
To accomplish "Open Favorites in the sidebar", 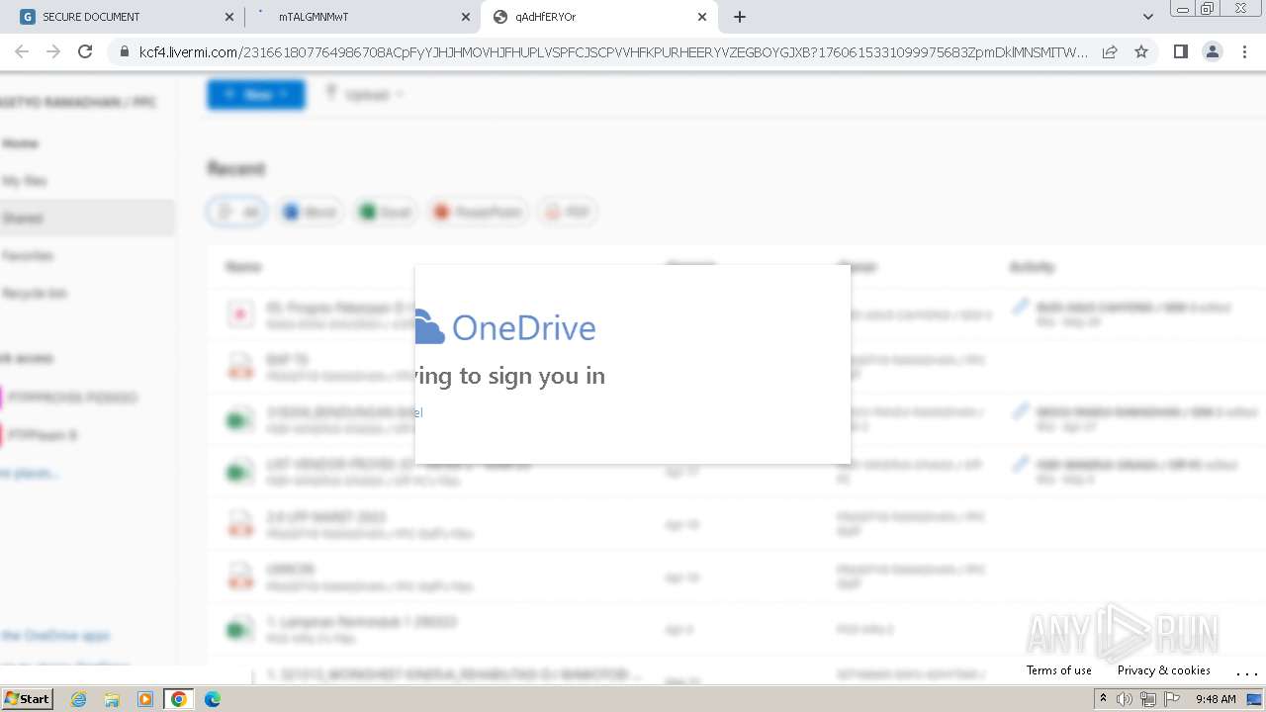I will point(27,256).
